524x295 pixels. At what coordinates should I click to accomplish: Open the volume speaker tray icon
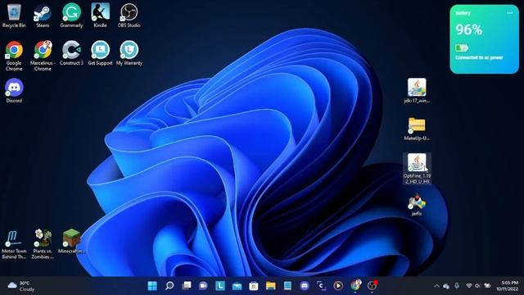click(x=478, y=286)
